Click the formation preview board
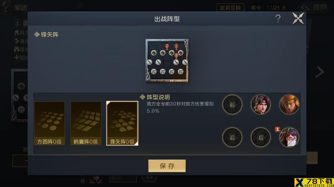334x187 pixels. coord(167,61)
